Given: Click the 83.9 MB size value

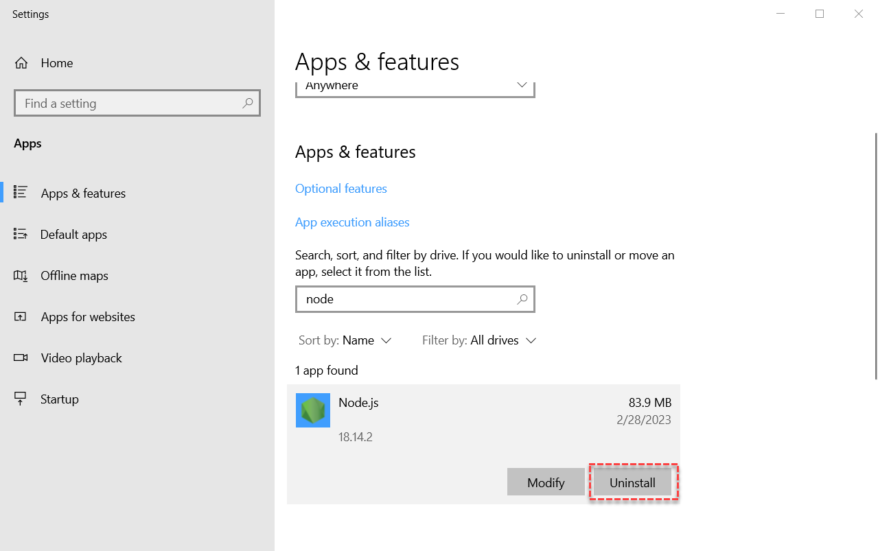Looking at the screenshot, I should [650, 403].
